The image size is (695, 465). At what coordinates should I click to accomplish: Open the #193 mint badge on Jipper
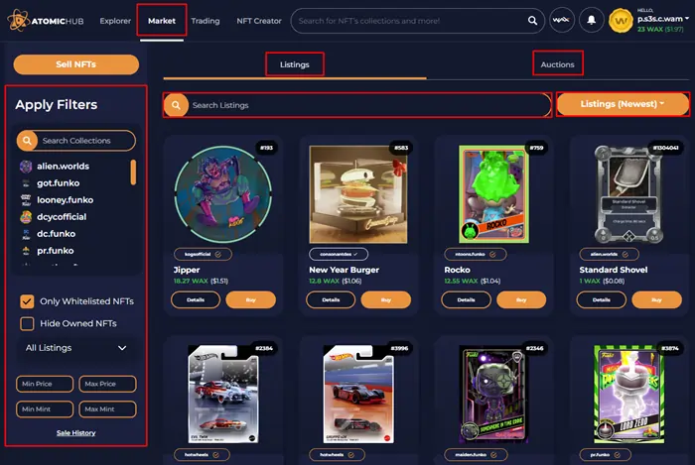pos(266,148)
